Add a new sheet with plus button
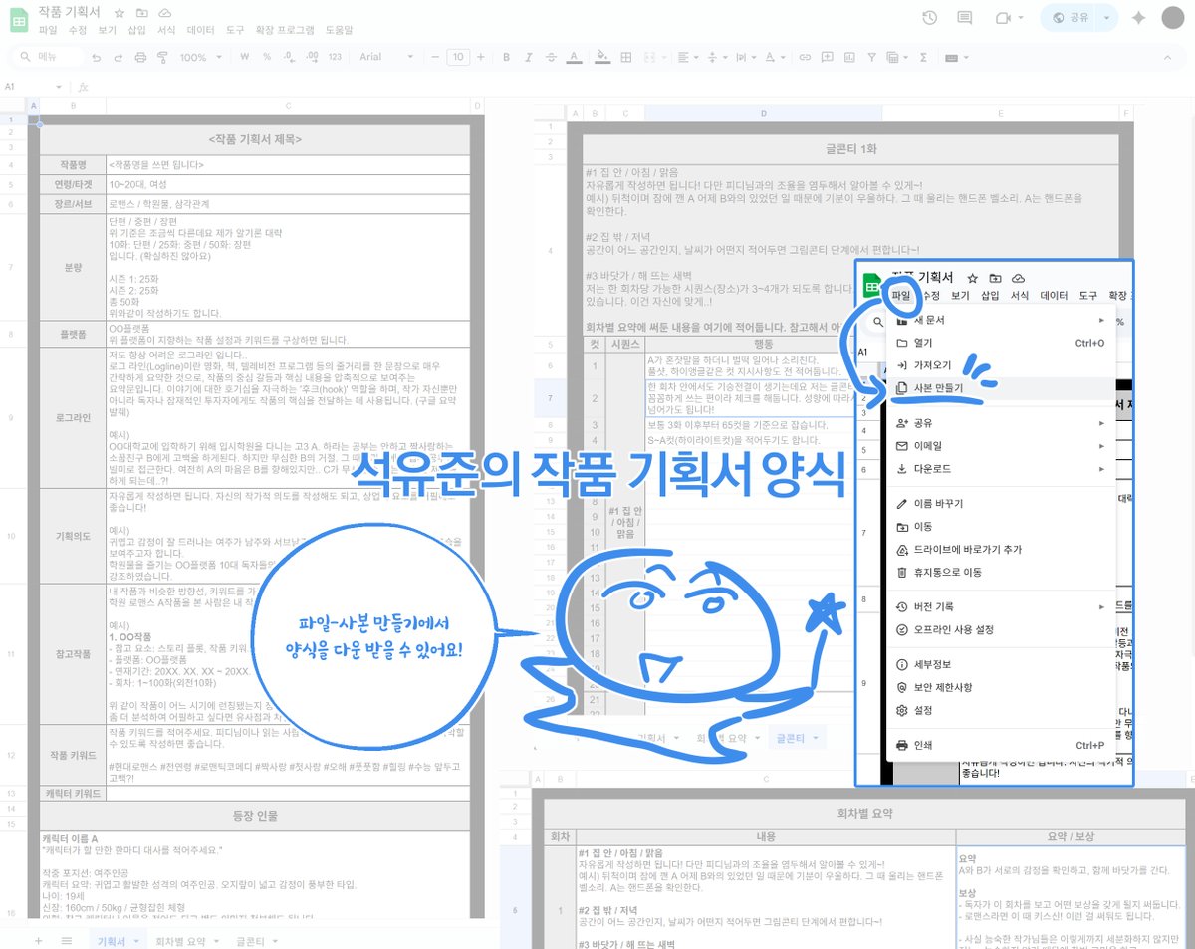 click(38, 939)
